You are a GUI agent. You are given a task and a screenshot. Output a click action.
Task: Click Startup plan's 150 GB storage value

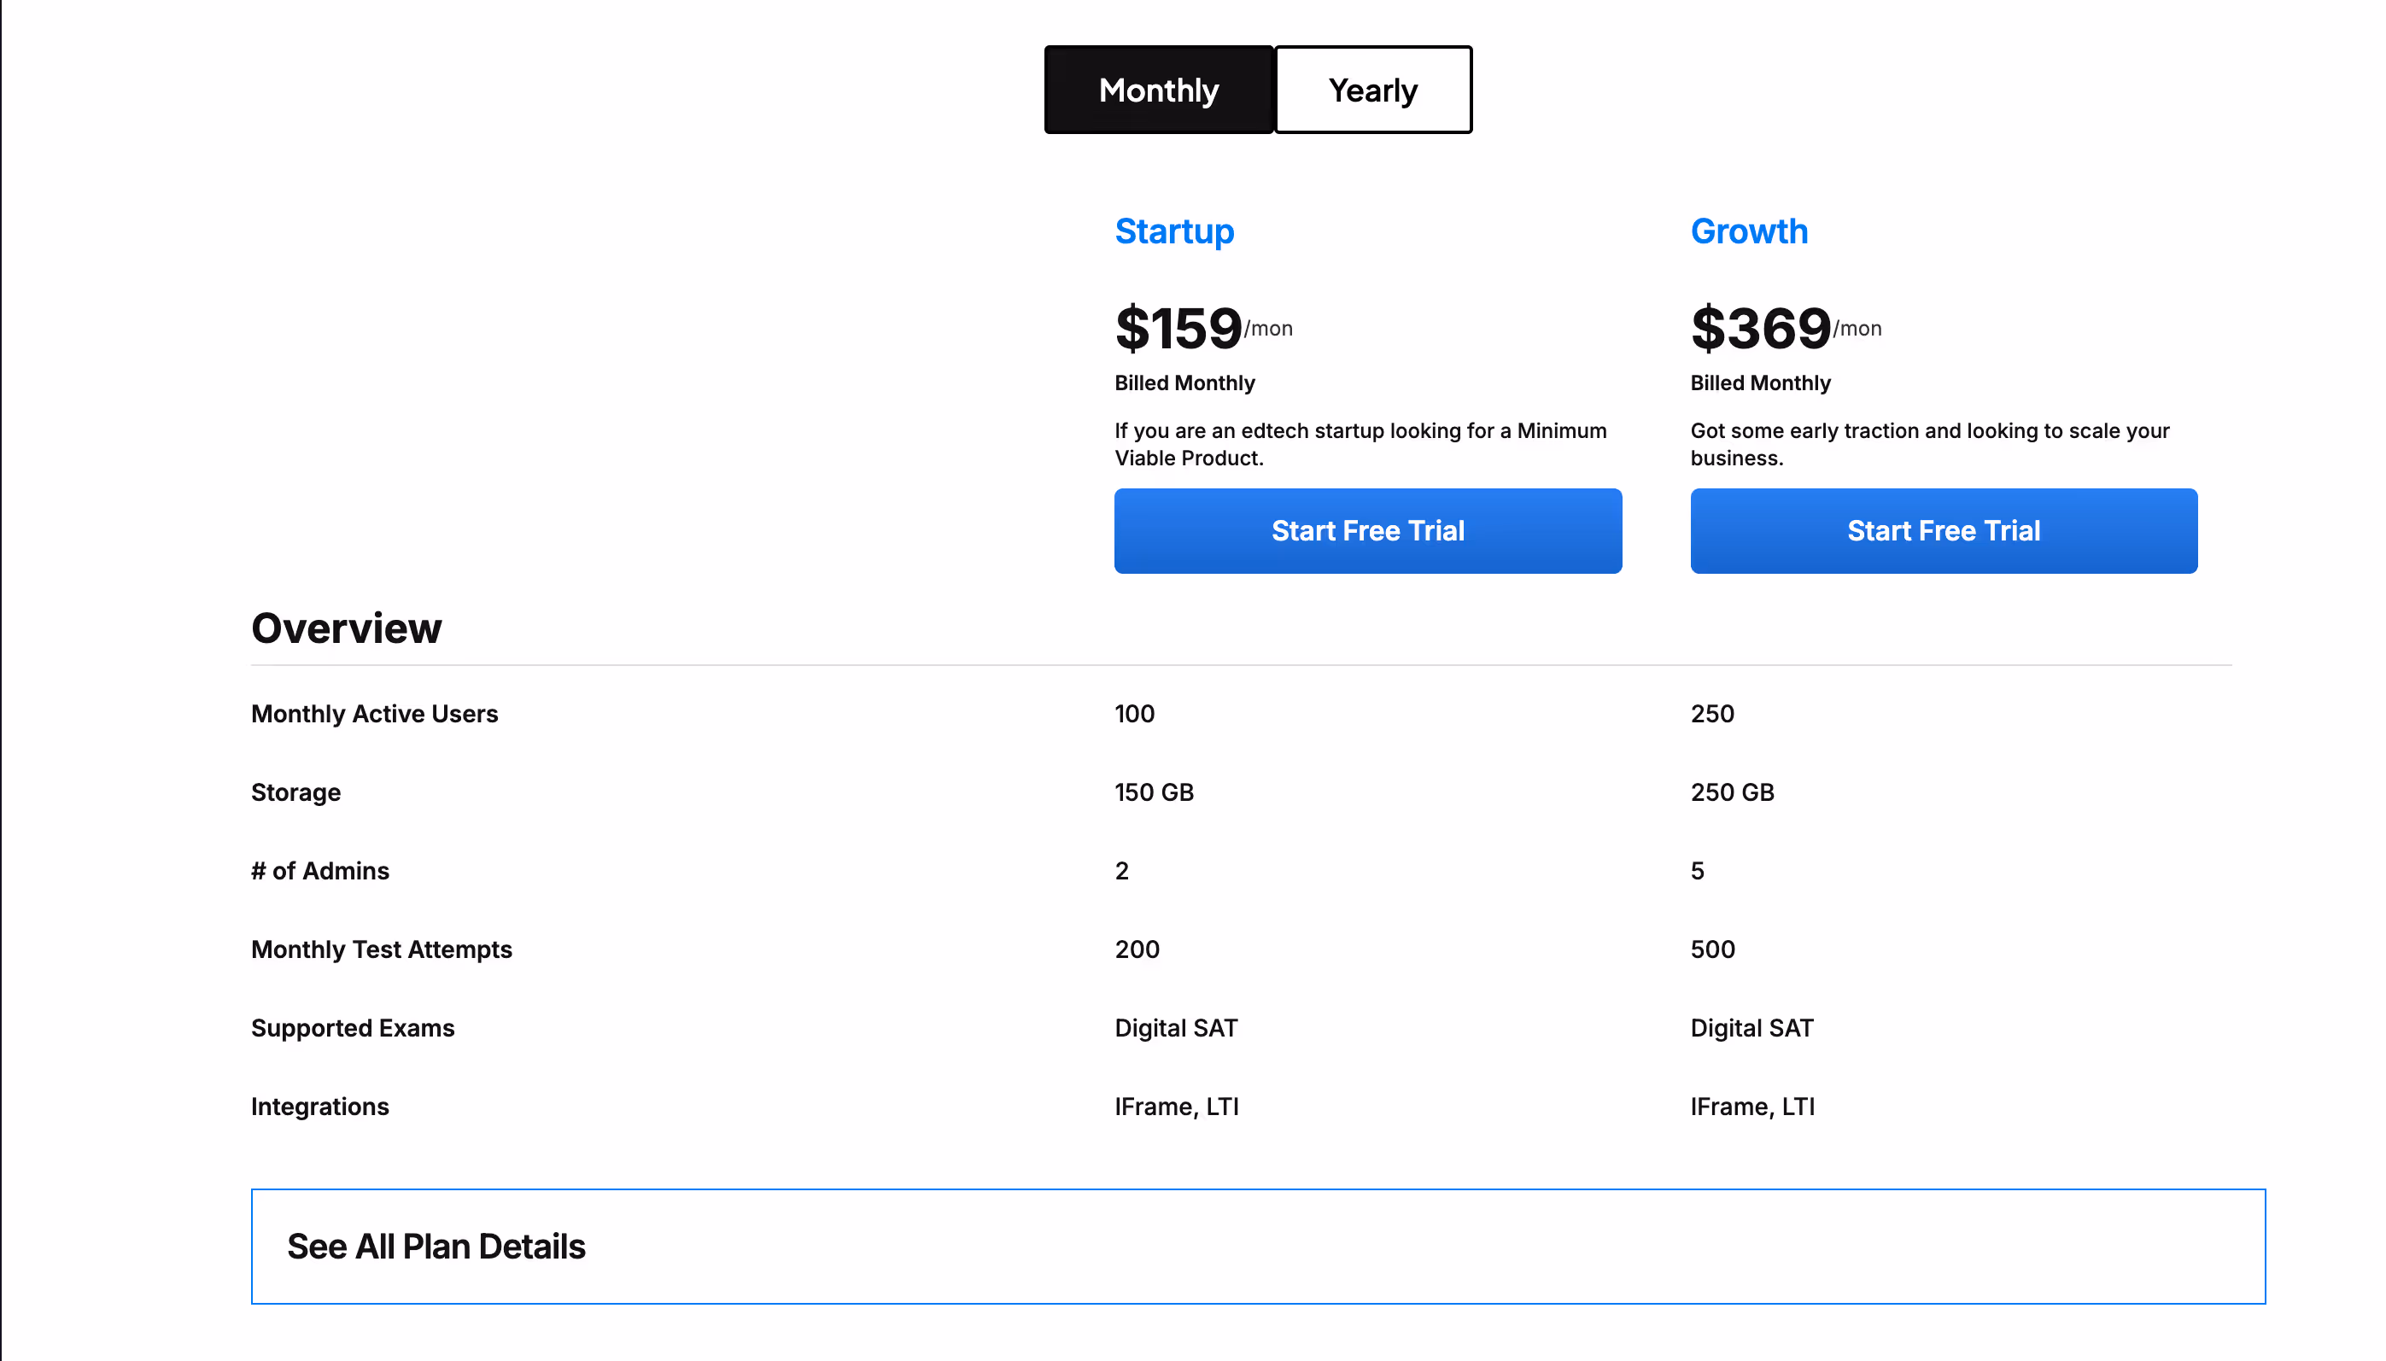[x=1155, y=791]
